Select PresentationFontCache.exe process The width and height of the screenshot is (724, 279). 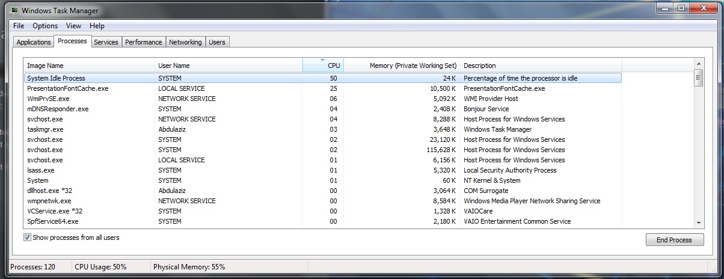coord(322,88)
